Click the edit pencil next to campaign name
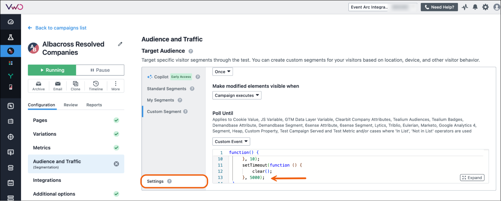This screenshot has height=201, width=501. coord(120,44)
